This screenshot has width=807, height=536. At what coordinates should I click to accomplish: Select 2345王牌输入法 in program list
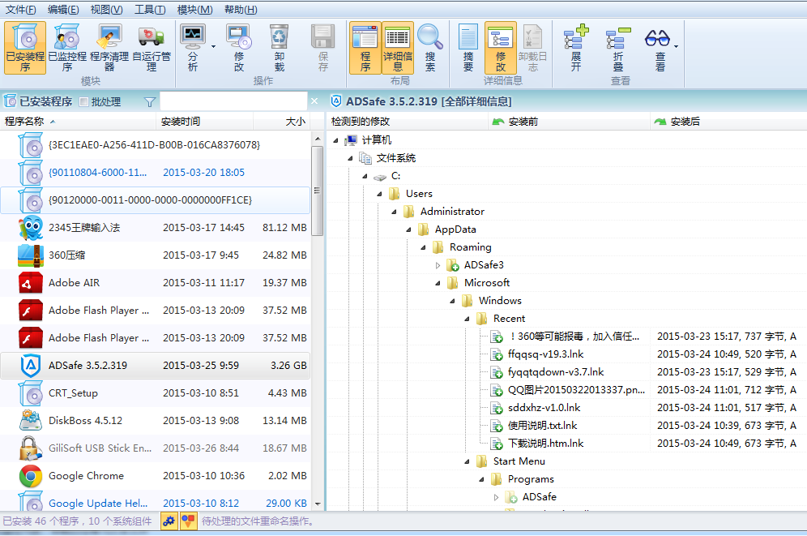(156, 228)
